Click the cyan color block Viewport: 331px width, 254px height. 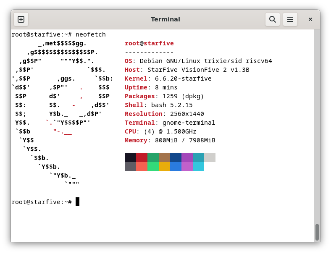point(198,166)
